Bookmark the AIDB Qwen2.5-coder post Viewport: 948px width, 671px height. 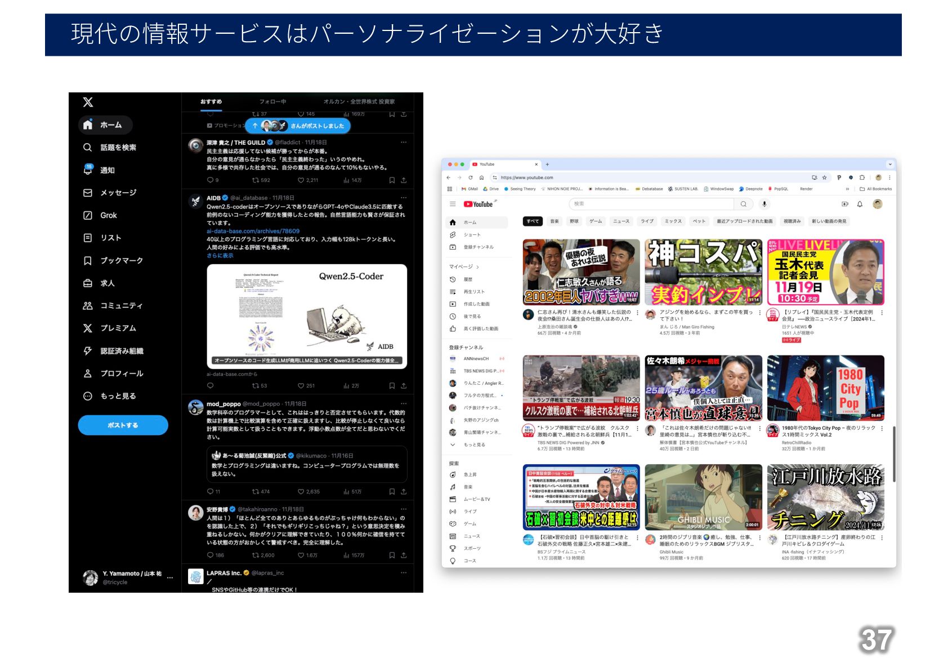[392, 386]
